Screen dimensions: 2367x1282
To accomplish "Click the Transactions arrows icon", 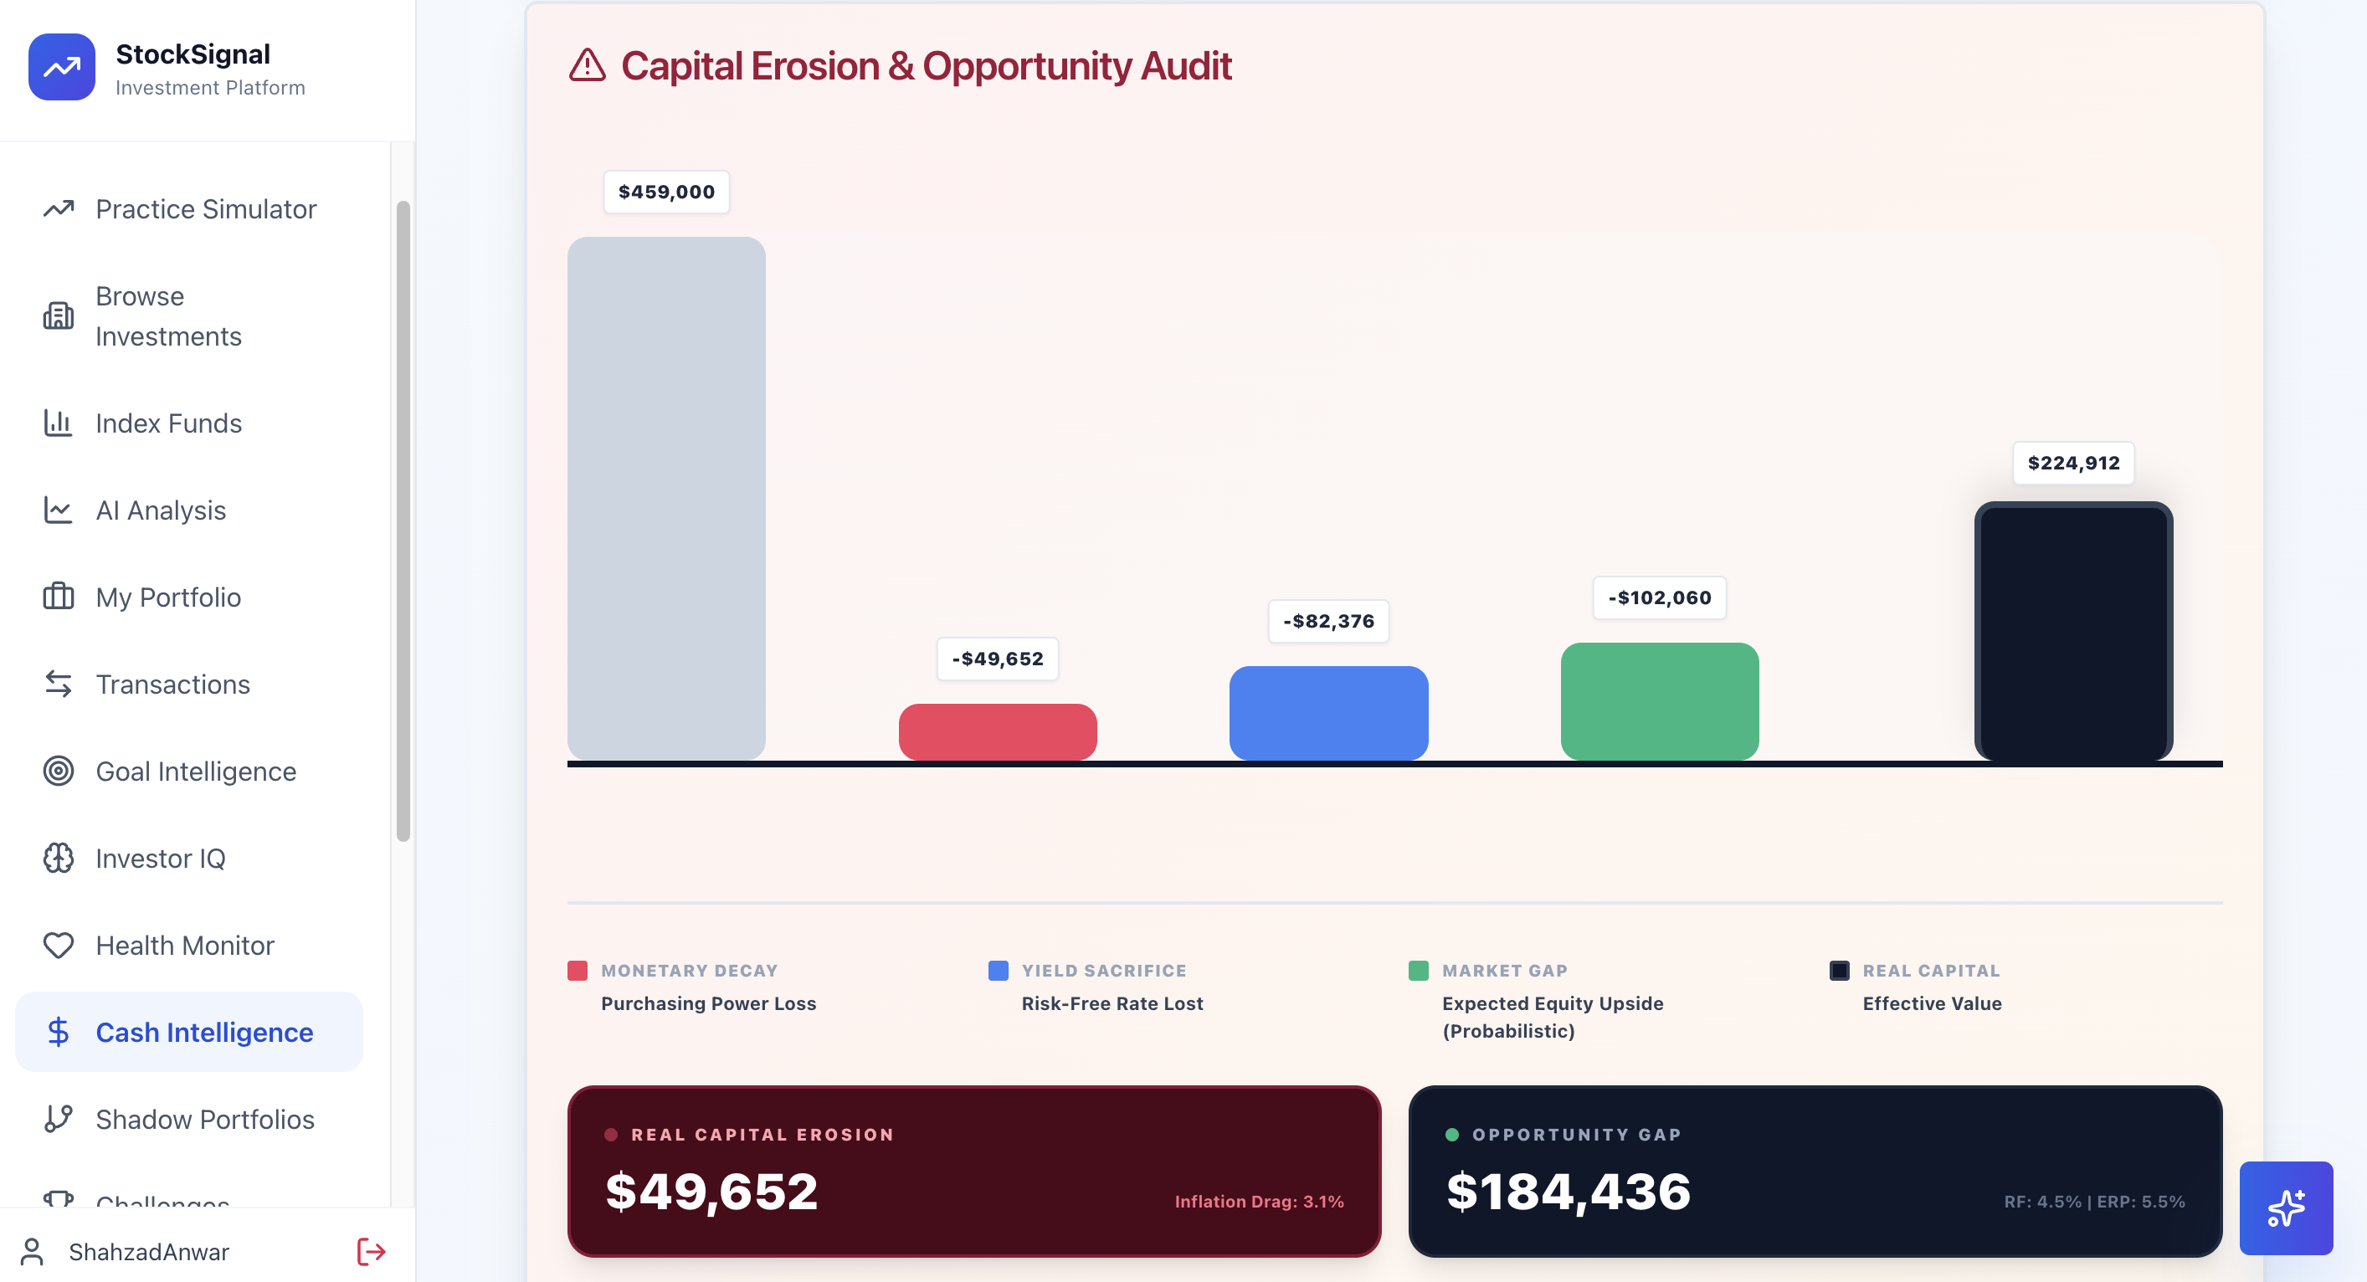I will point(58,684).
